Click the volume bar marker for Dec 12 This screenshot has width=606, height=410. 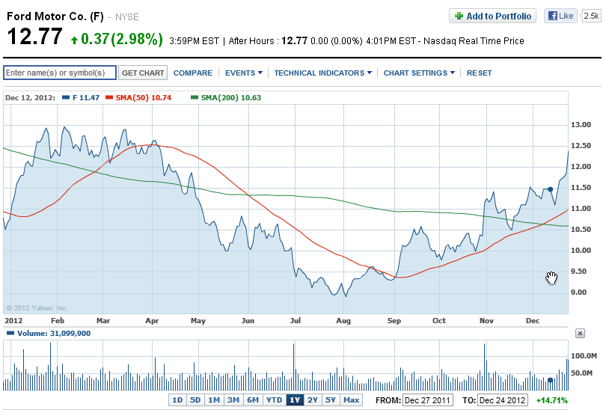click(551, 380)
